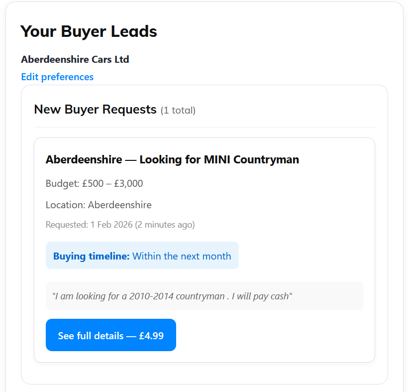This screenshot has width=409, height=392.
Task: Click the word Aberdeenshire in the lead title
Action: (x=84, y=159)
